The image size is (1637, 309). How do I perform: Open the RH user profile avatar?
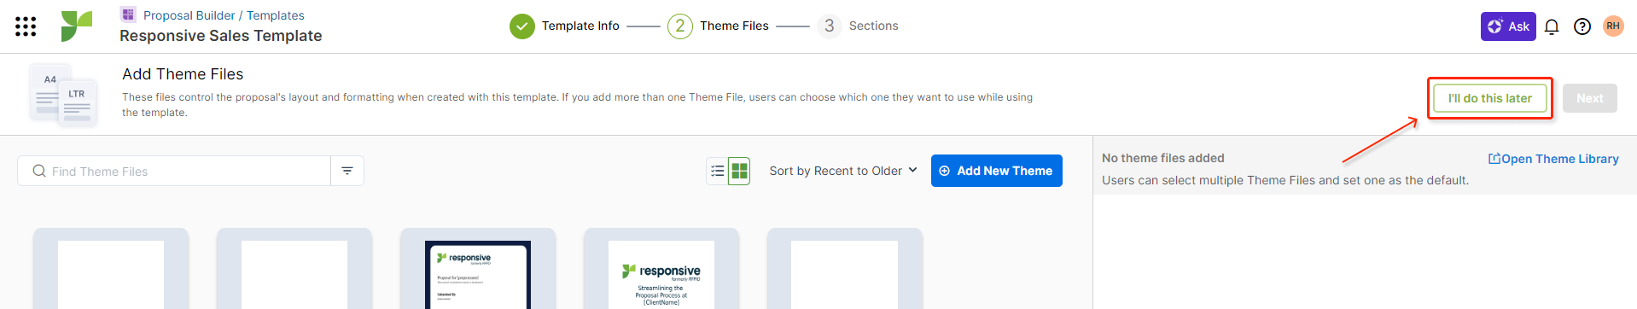pyautogui.click(x=1613, y=26)
